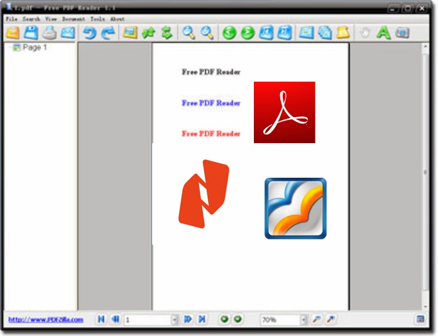Jump to last page using blue toolbar icon
This screenshot has height=336, width=438.
point(285,33)
